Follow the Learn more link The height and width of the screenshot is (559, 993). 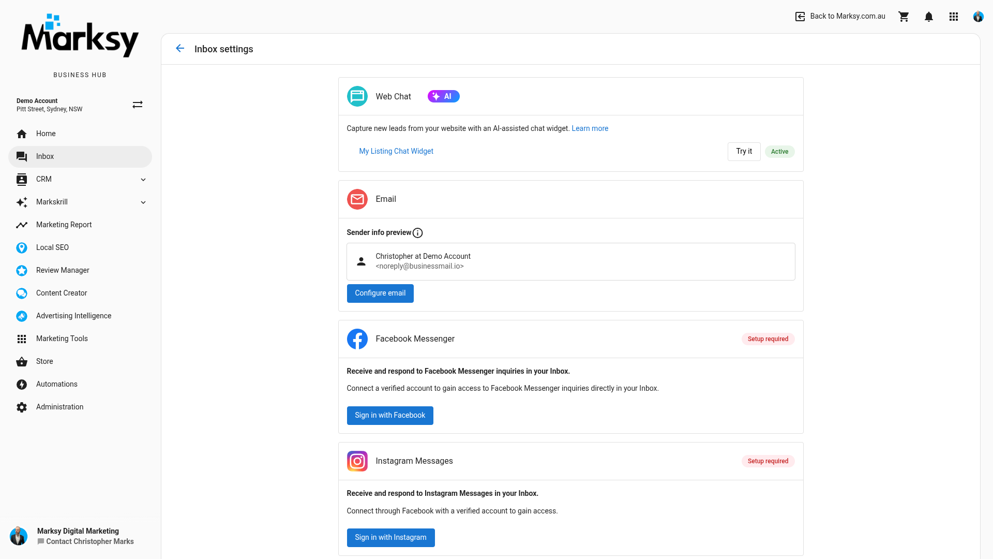click(590, 129)
